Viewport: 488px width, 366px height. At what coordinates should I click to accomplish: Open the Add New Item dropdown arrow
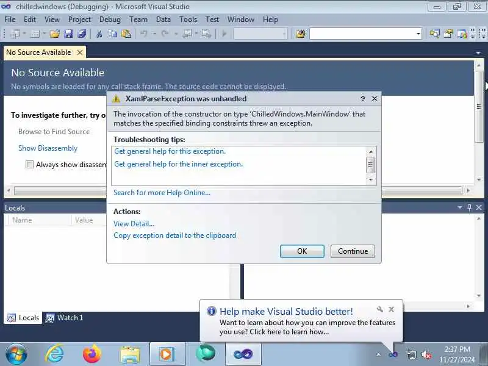click(x=44, y=34)
